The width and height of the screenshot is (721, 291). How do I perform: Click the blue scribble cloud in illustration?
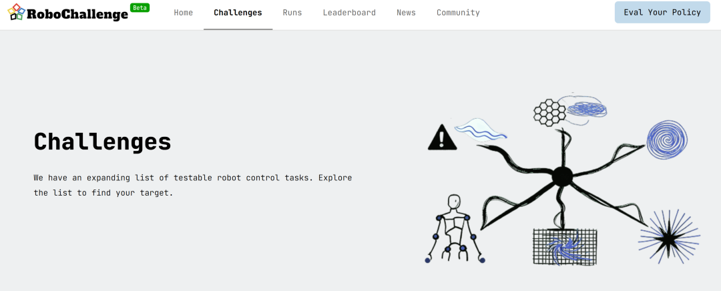587,109
